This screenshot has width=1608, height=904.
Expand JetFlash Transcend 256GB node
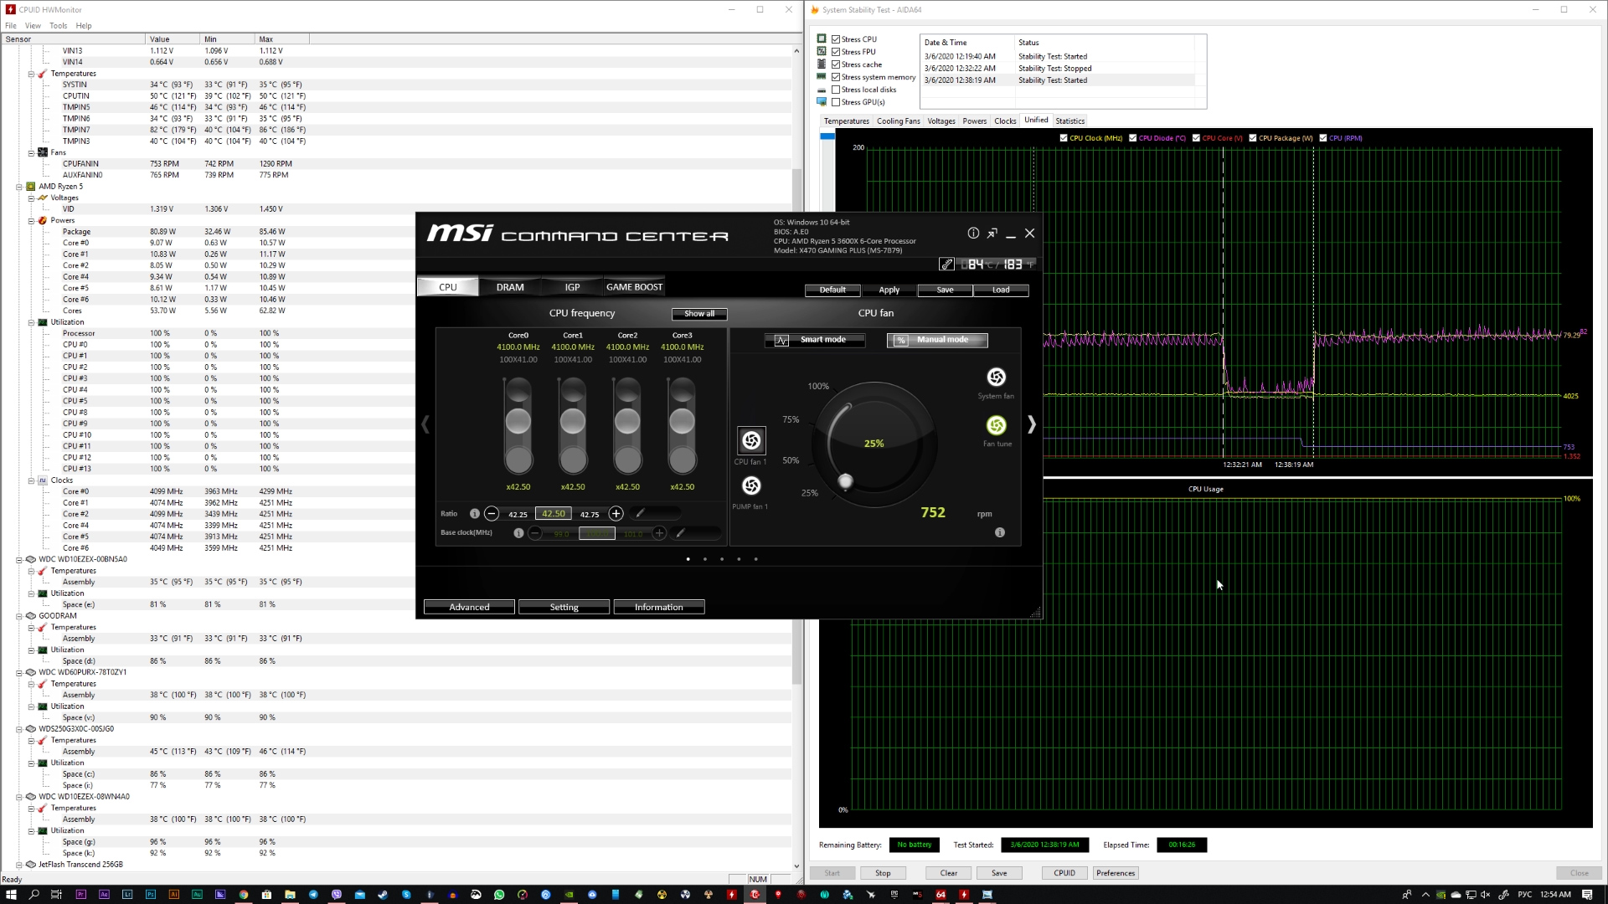coord(19,865)
